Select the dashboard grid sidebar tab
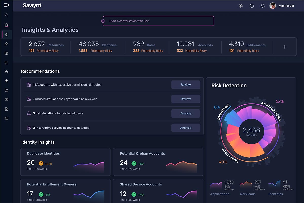 pos(7,35)
